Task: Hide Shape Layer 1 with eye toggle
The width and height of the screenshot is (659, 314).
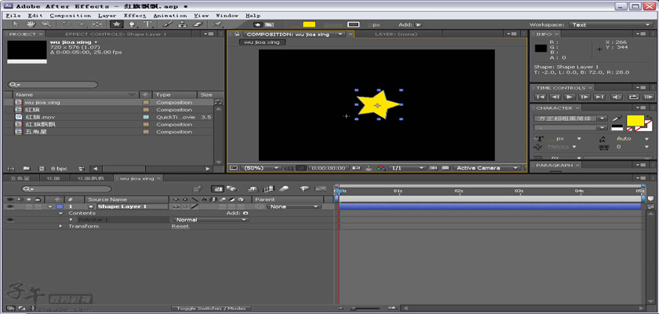Action: pos(9,206)
